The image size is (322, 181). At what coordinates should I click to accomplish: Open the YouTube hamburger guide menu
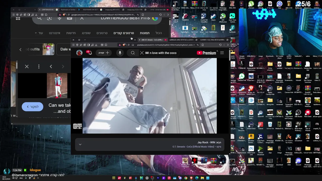pyautogui.click(x=222, y=53)
